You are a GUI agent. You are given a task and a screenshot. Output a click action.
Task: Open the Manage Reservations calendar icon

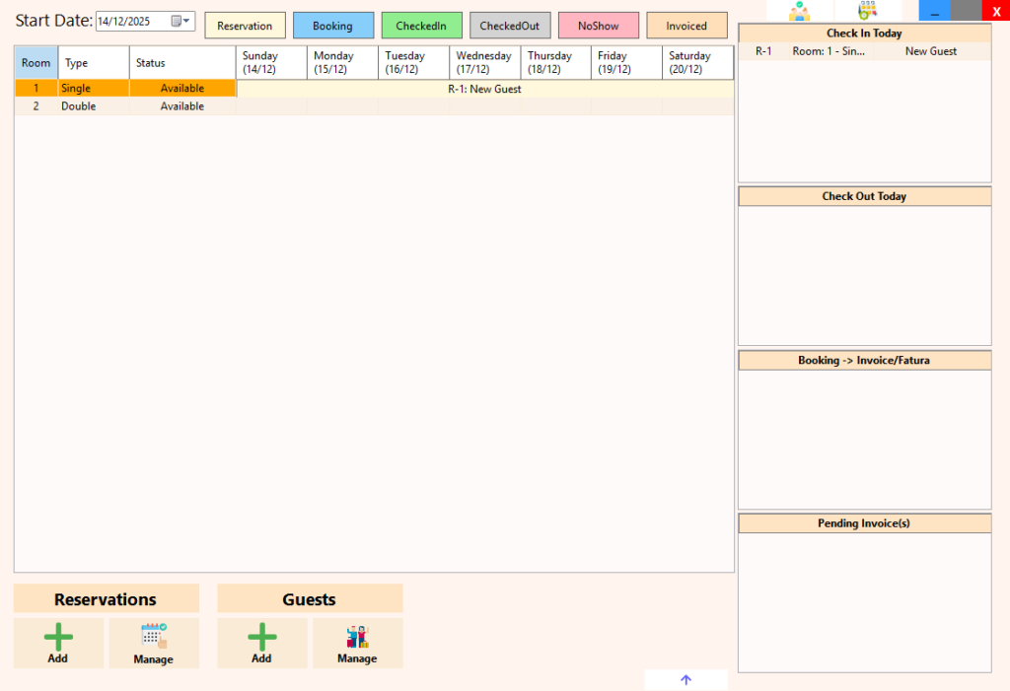pos(154,636)
